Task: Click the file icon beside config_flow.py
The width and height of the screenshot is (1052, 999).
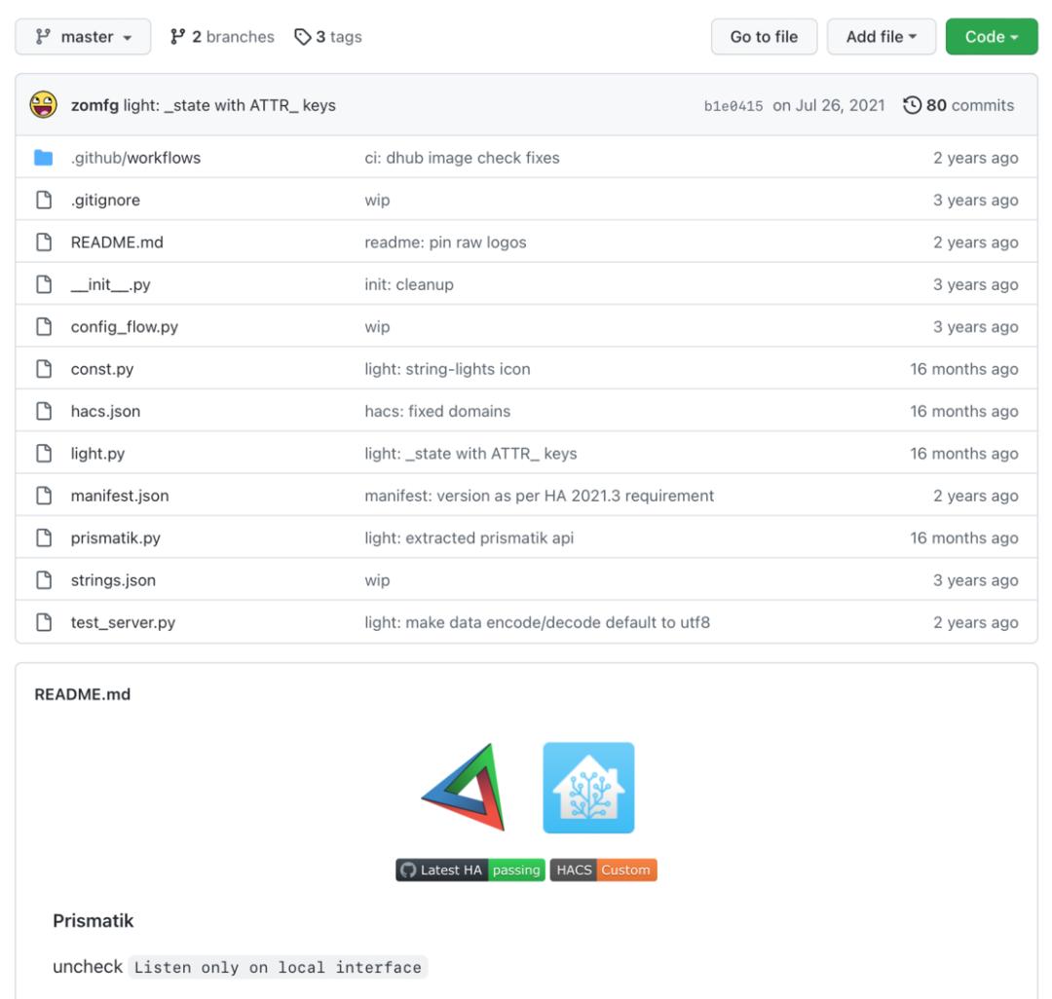Action: click(x=44, y=326)
